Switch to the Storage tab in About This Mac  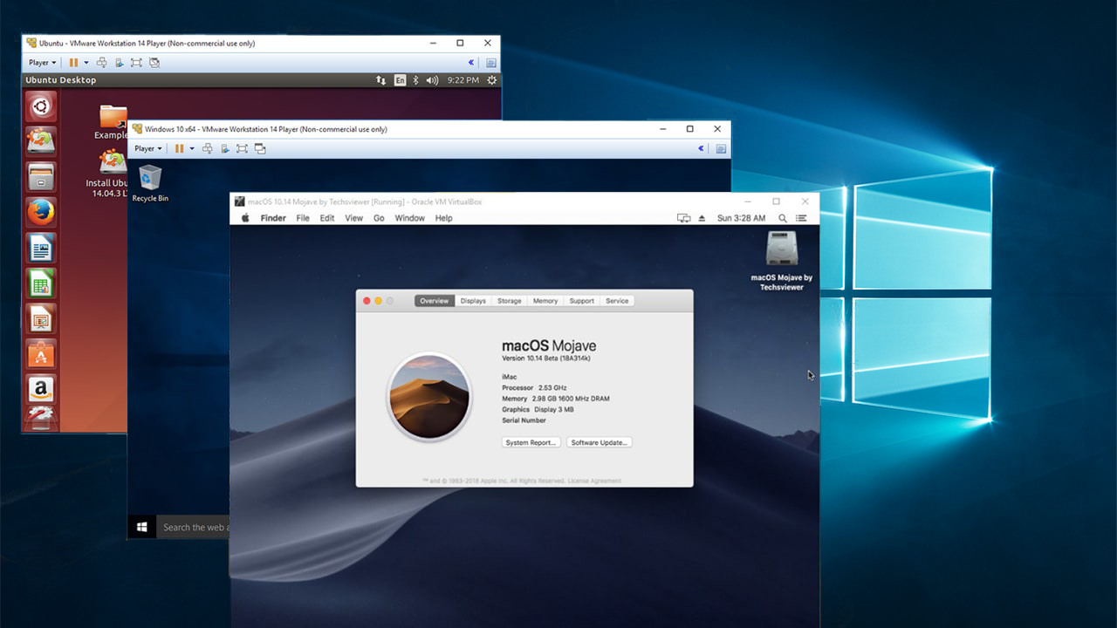pyautogui.click(x=509, y=300)
